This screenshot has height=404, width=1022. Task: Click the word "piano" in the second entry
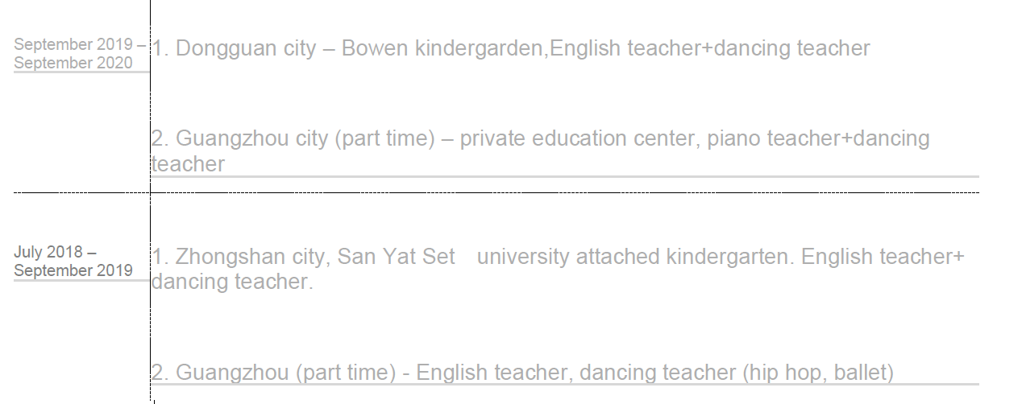pos(733,138)
